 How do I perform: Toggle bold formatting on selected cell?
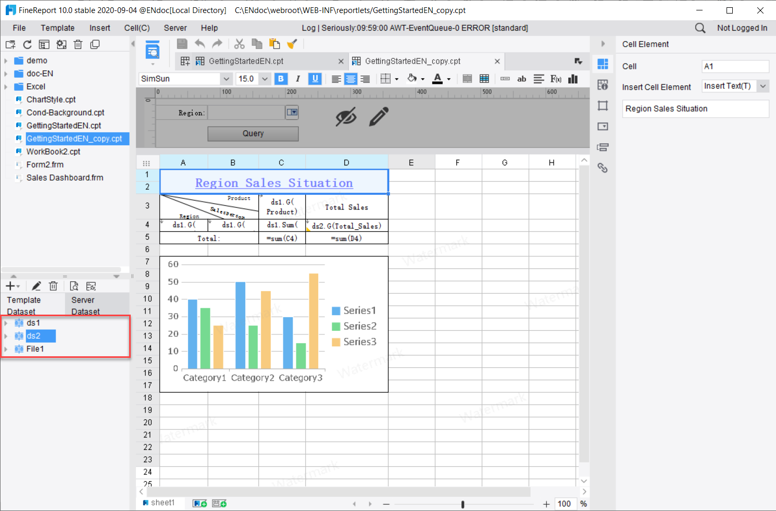click(x=281, y=79)
